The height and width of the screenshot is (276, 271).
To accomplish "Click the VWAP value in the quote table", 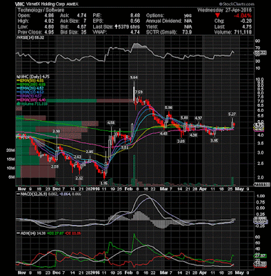I will (135, 32).
